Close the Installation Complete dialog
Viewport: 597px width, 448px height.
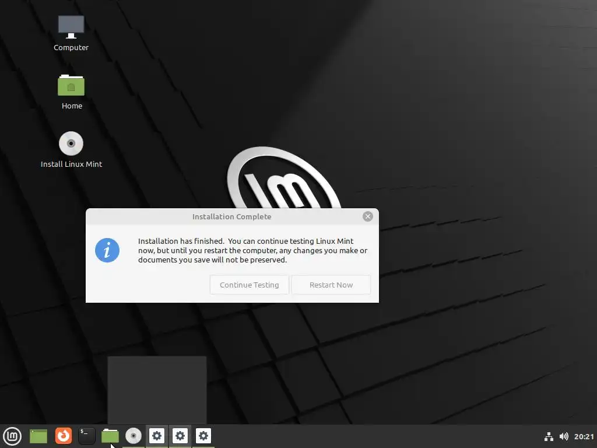367,217
